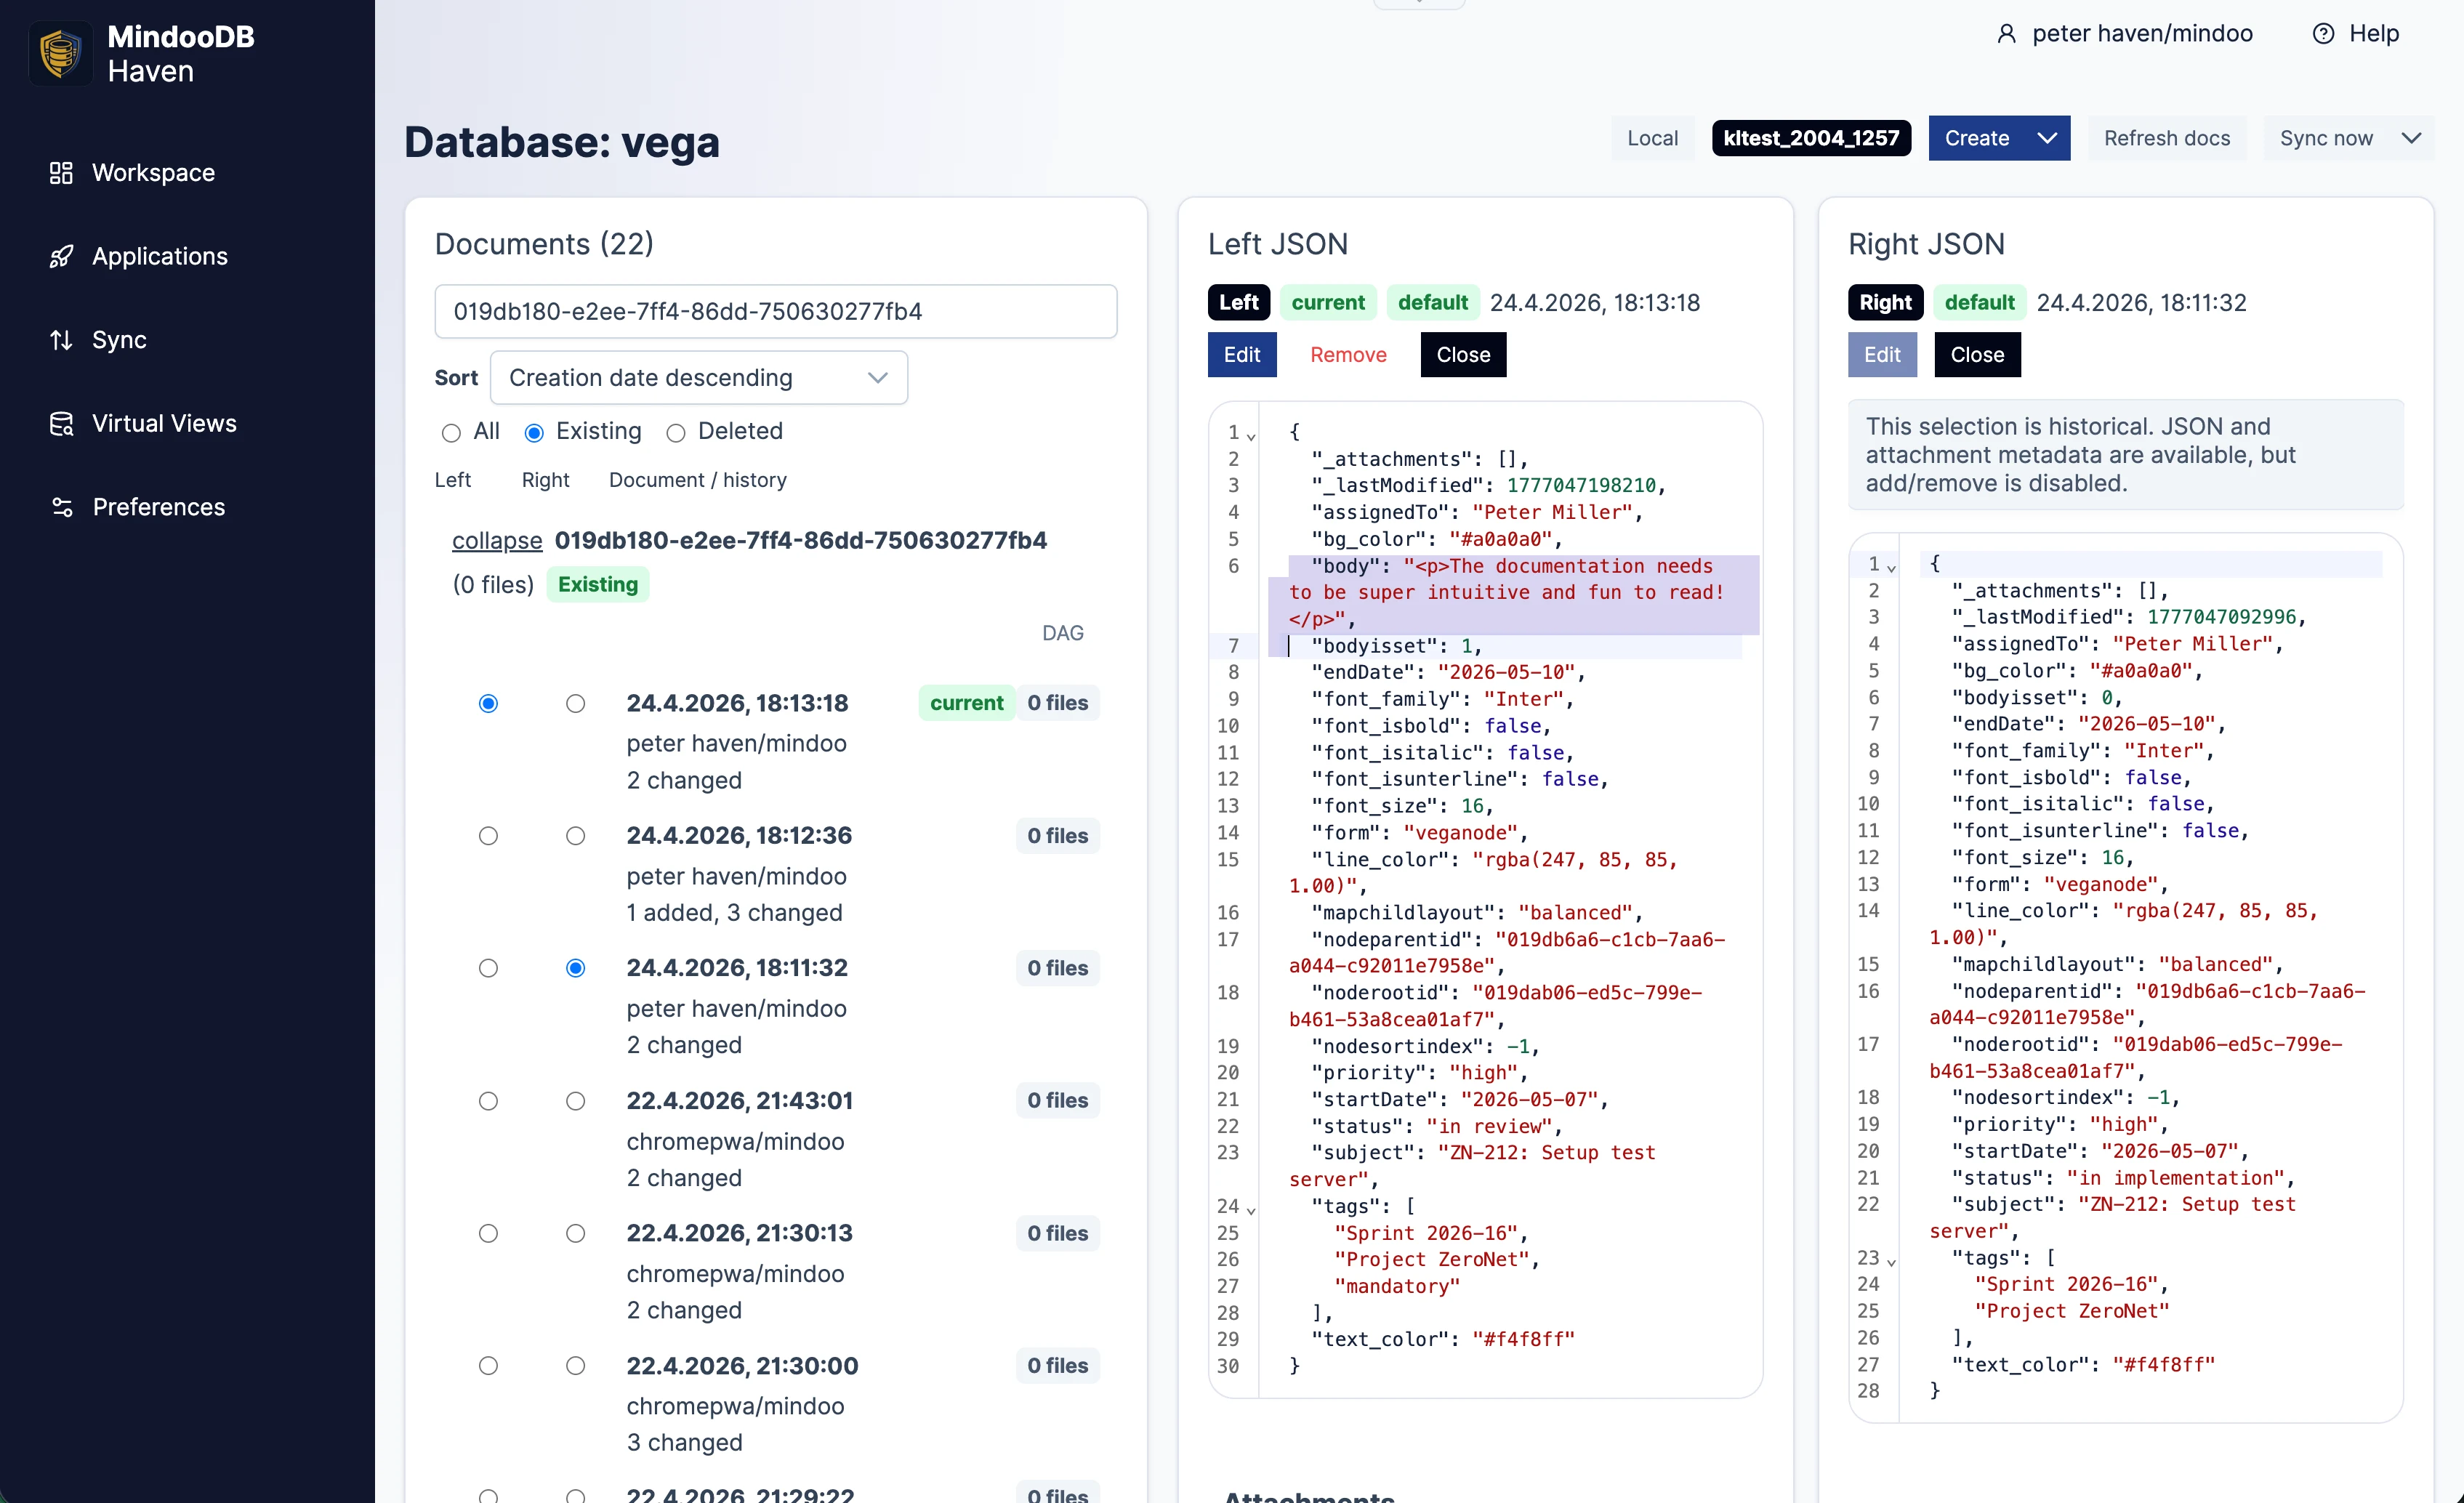Click the Help question mark icon
This screenshot has width=2464, height=1503.
(2322, 33)
